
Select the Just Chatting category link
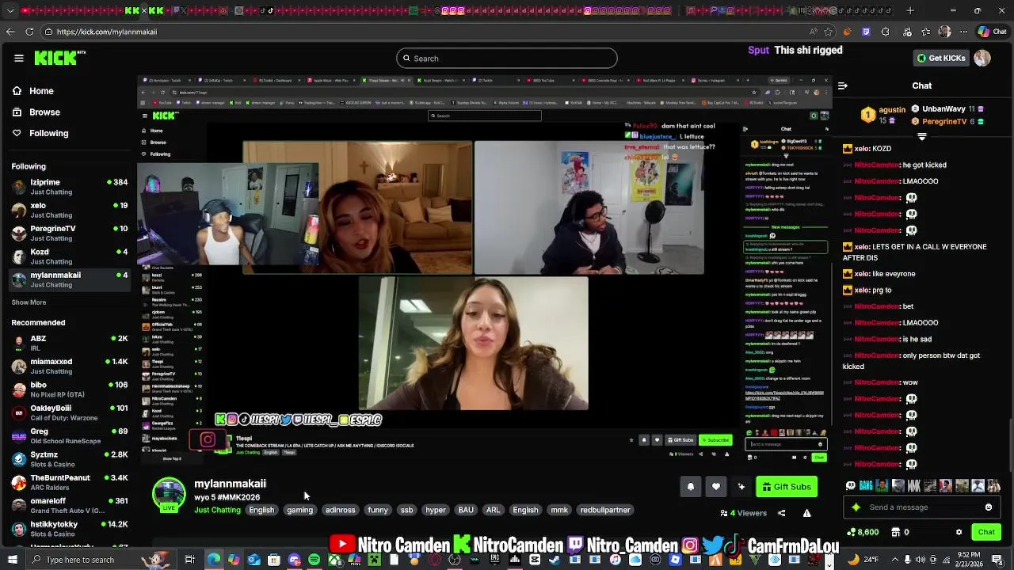[217, 510]
